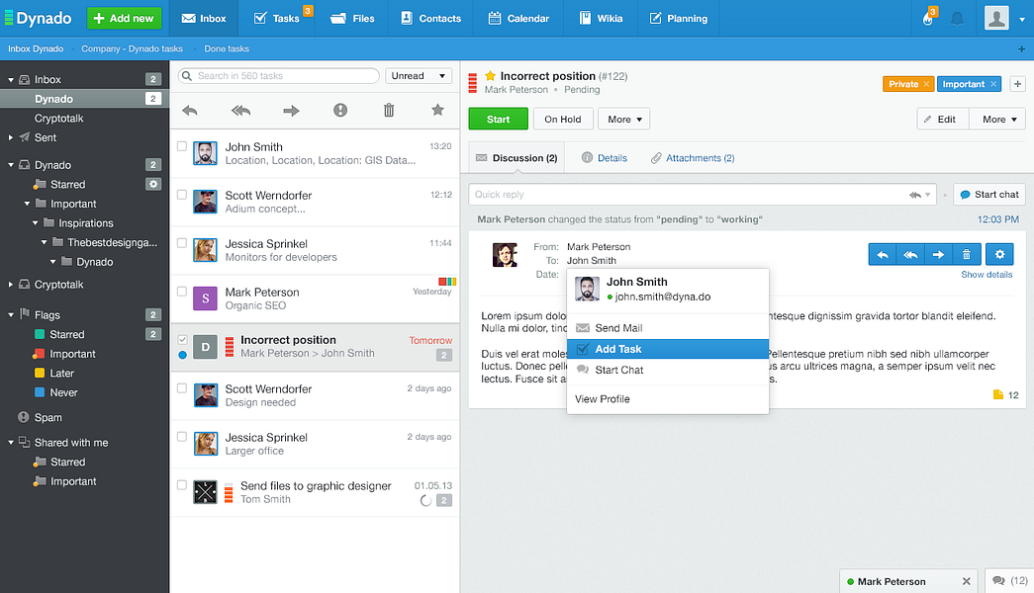Viewport: 1034px width, 593px height.
Task: Open the Files tab in top navigation
Action: pyautogui.click(x=353, y=19)
